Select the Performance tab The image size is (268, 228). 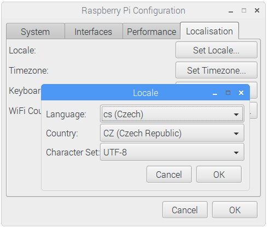[152, 32]
